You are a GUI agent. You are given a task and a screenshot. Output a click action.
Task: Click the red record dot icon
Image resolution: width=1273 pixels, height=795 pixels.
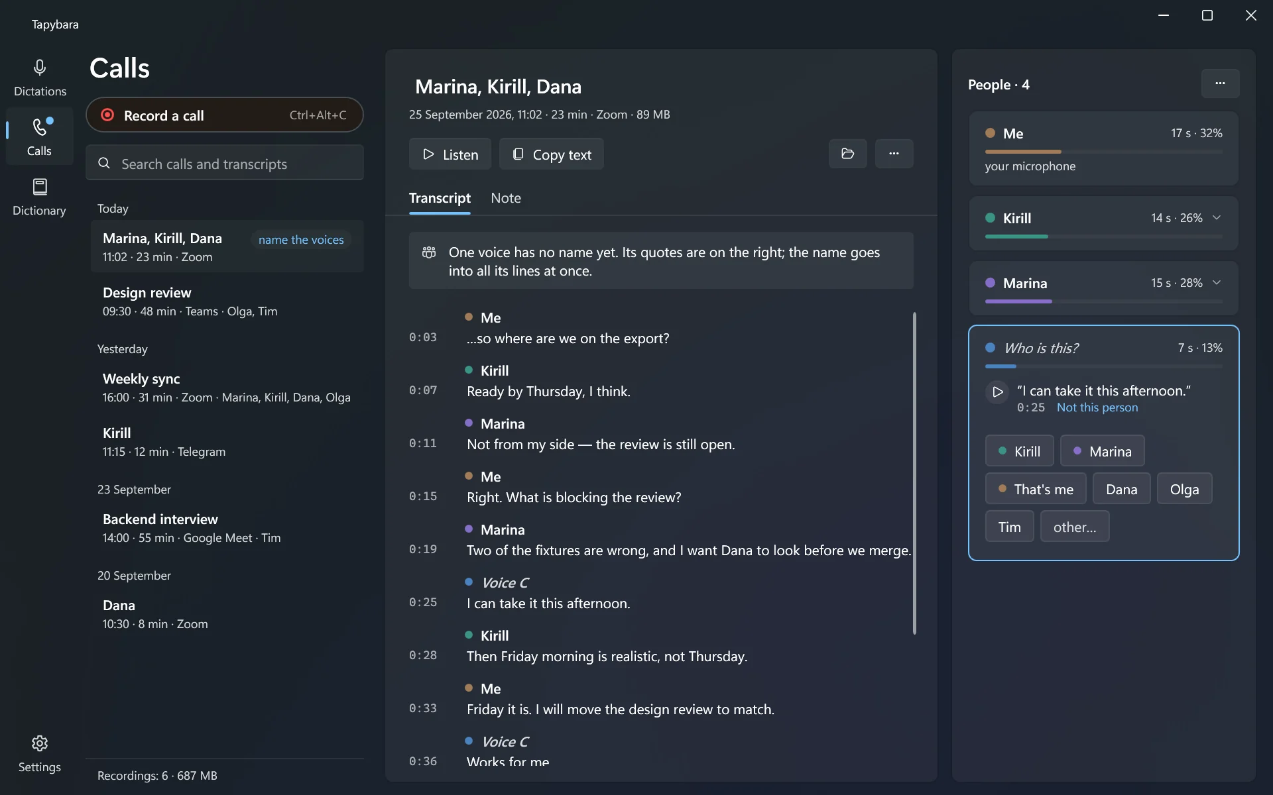(x=107, y=115)
